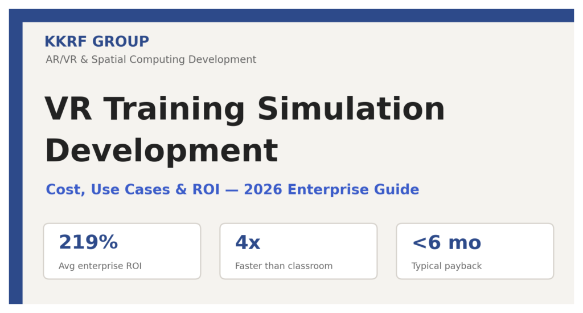Click the Avg enterprise ROI label
Image resolution: width=583 pixels, height=313 pixels.
[x=100, y=266]
